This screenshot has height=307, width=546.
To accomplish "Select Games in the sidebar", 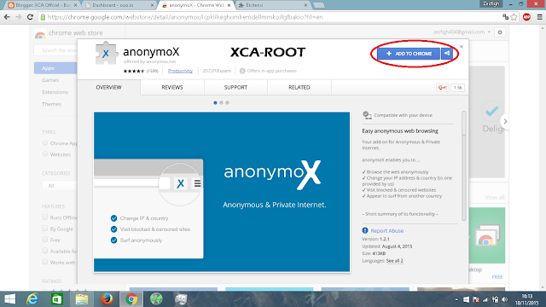I will (x=50, y=80).
